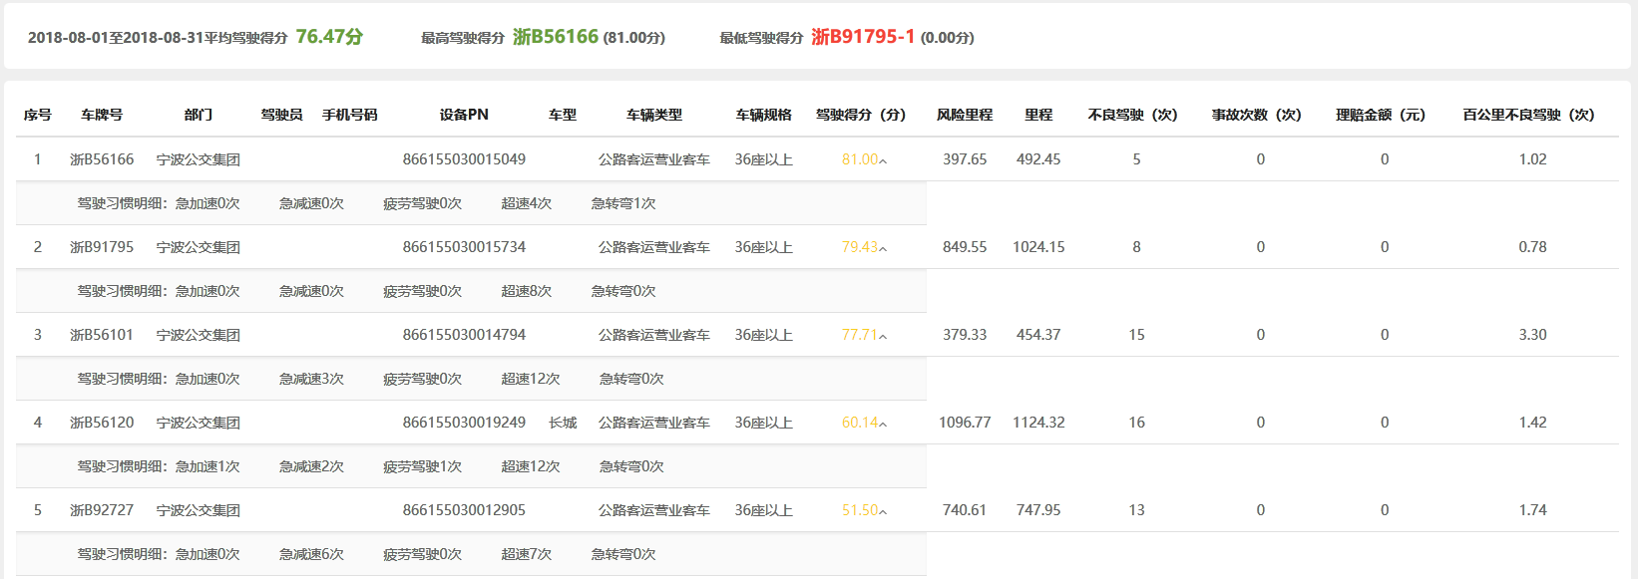Click 急转弯1次 in the first detail row
This screenshot has width=1638, height=579.
point(622,203)
